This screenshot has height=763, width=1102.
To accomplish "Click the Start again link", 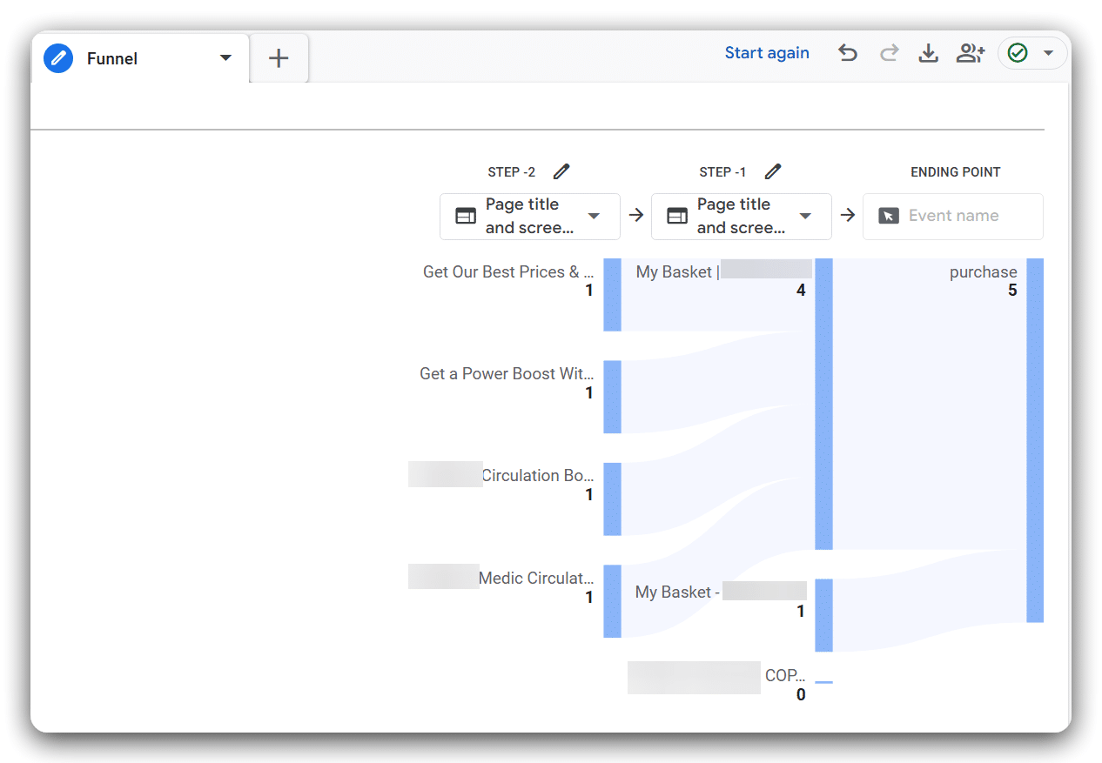I will click(x=767, y=52).
